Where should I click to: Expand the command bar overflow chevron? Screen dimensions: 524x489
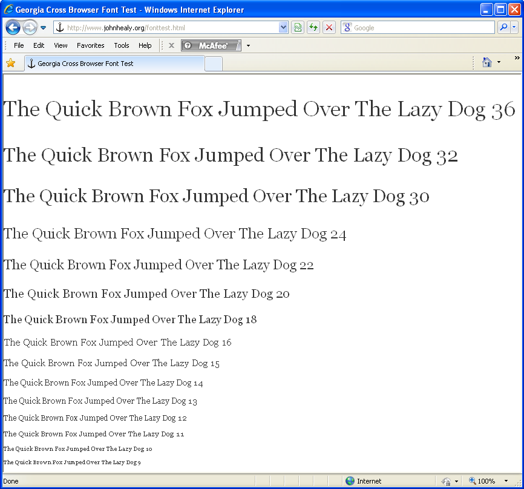point(517,58)
